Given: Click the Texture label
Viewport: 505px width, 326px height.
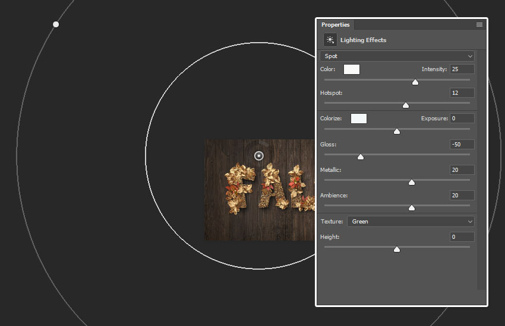Looking at the screenshot, I should tap(332, 222).
